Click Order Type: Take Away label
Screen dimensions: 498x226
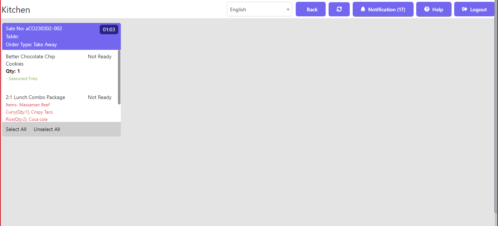tap(31, 44)
